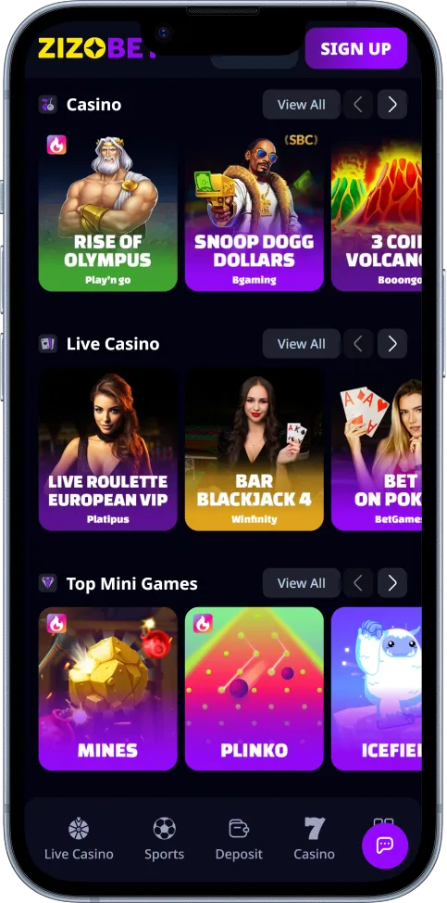Click View All for Top Mini Games
The image size is (447, 903).
(301, 583)
